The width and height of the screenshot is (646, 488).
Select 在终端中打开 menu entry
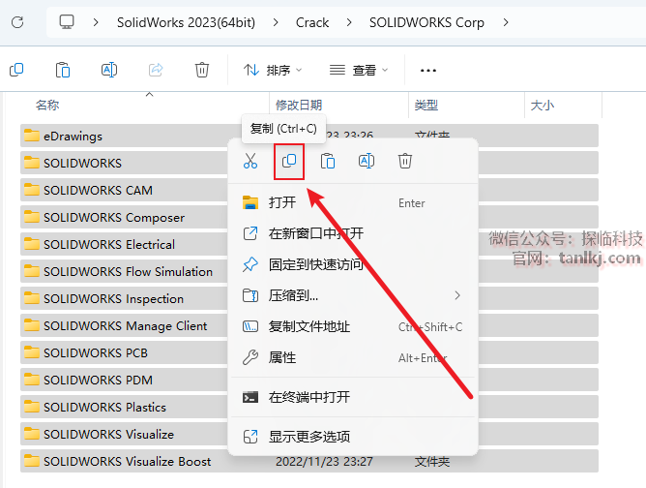coord(353,397)
